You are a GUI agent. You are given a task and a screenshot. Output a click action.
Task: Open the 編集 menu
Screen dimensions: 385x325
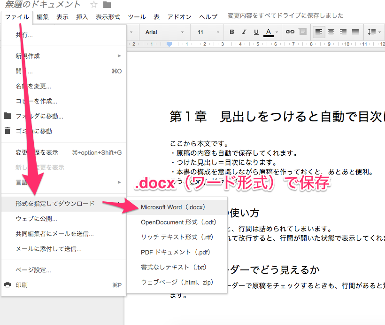point(43,17)
